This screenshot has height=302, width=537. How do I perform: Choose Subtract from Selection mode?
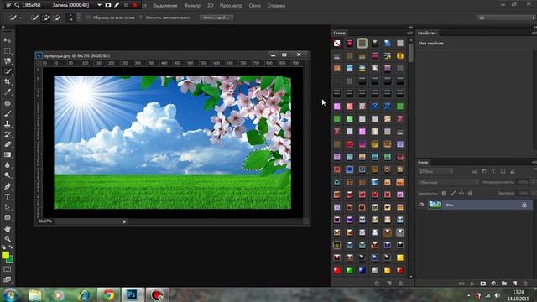57,18
